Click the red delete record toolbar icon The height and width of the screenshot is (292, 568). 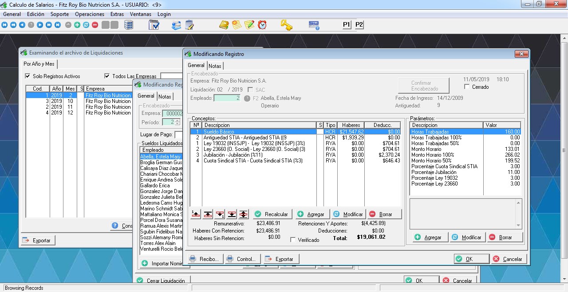95,25
